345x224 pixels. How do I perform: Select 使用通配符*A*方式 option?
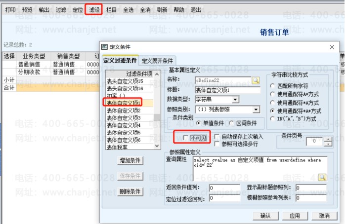coord(273,111)
